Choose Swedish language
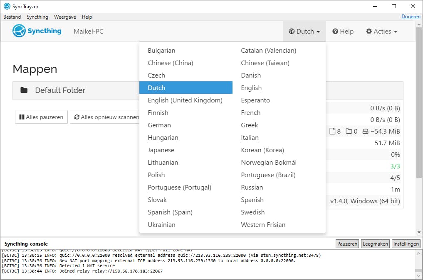 click(x=279, y=212)
